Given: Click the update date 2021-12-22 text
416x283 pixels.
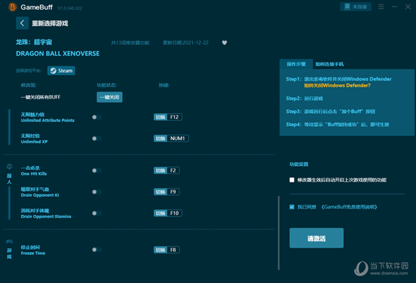Looking at the screenshot, I should coord(186,43).
